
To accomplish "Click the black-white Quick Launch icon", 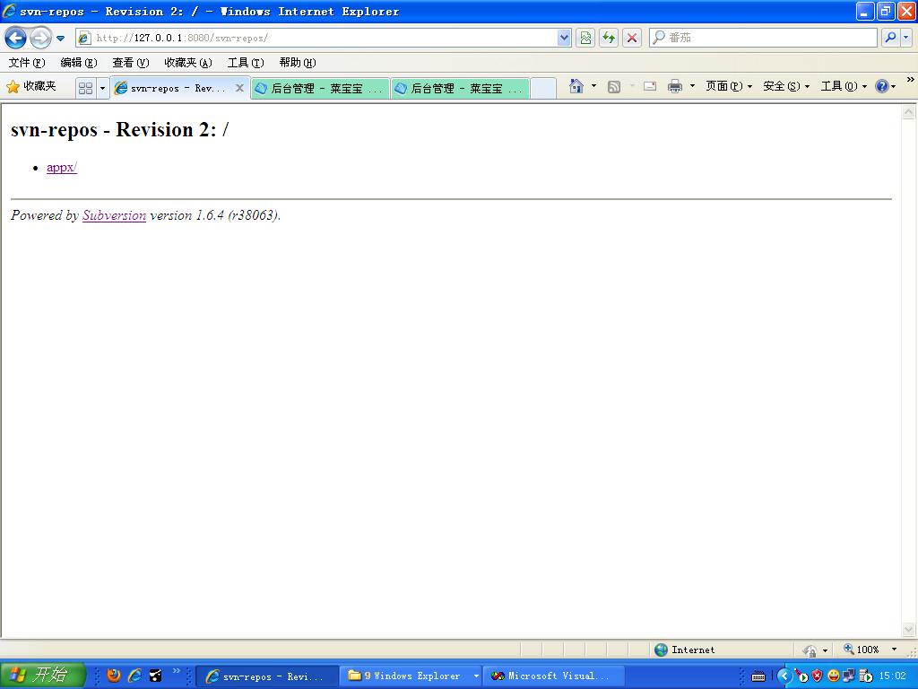I will pyautogui.click(x=156, y=676).
